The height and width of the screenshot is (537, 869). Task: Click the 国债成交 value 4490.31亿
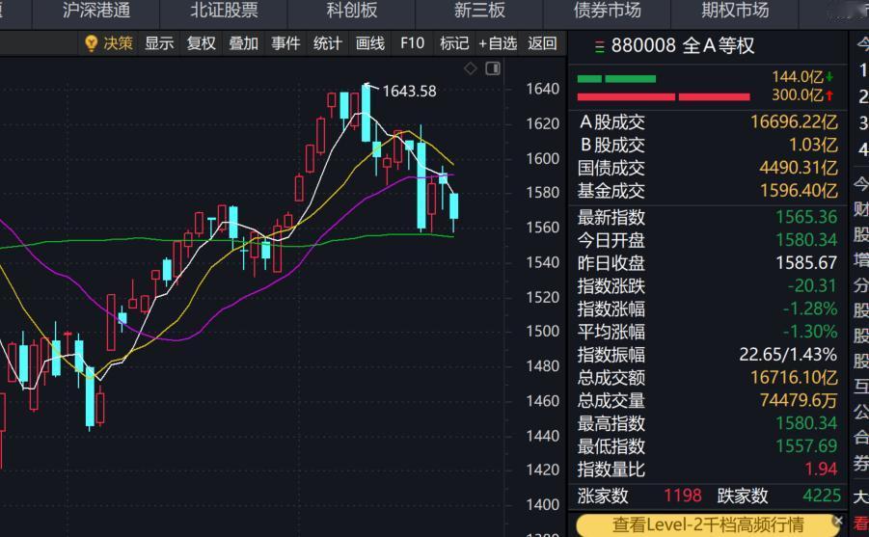(798, 168)
